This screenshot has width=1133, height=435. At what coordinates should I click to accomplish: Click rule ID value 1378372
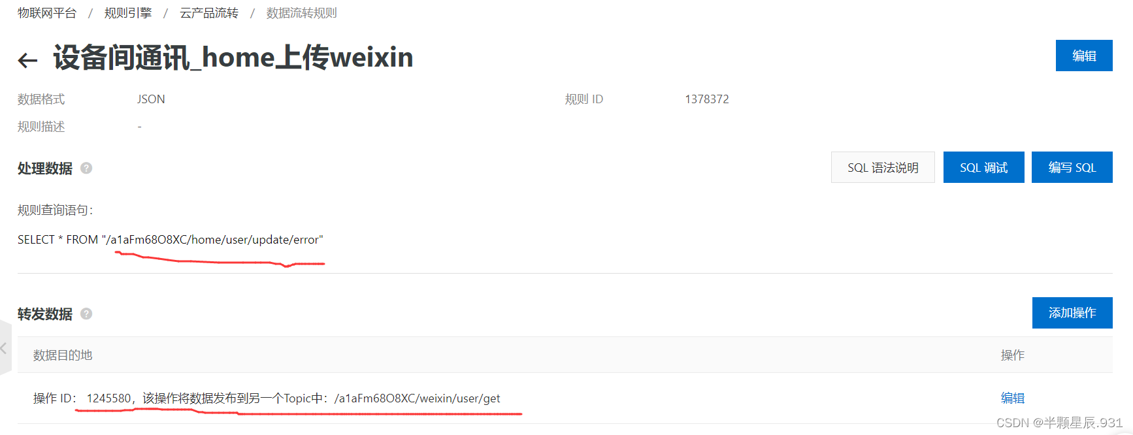pos(707,99)
